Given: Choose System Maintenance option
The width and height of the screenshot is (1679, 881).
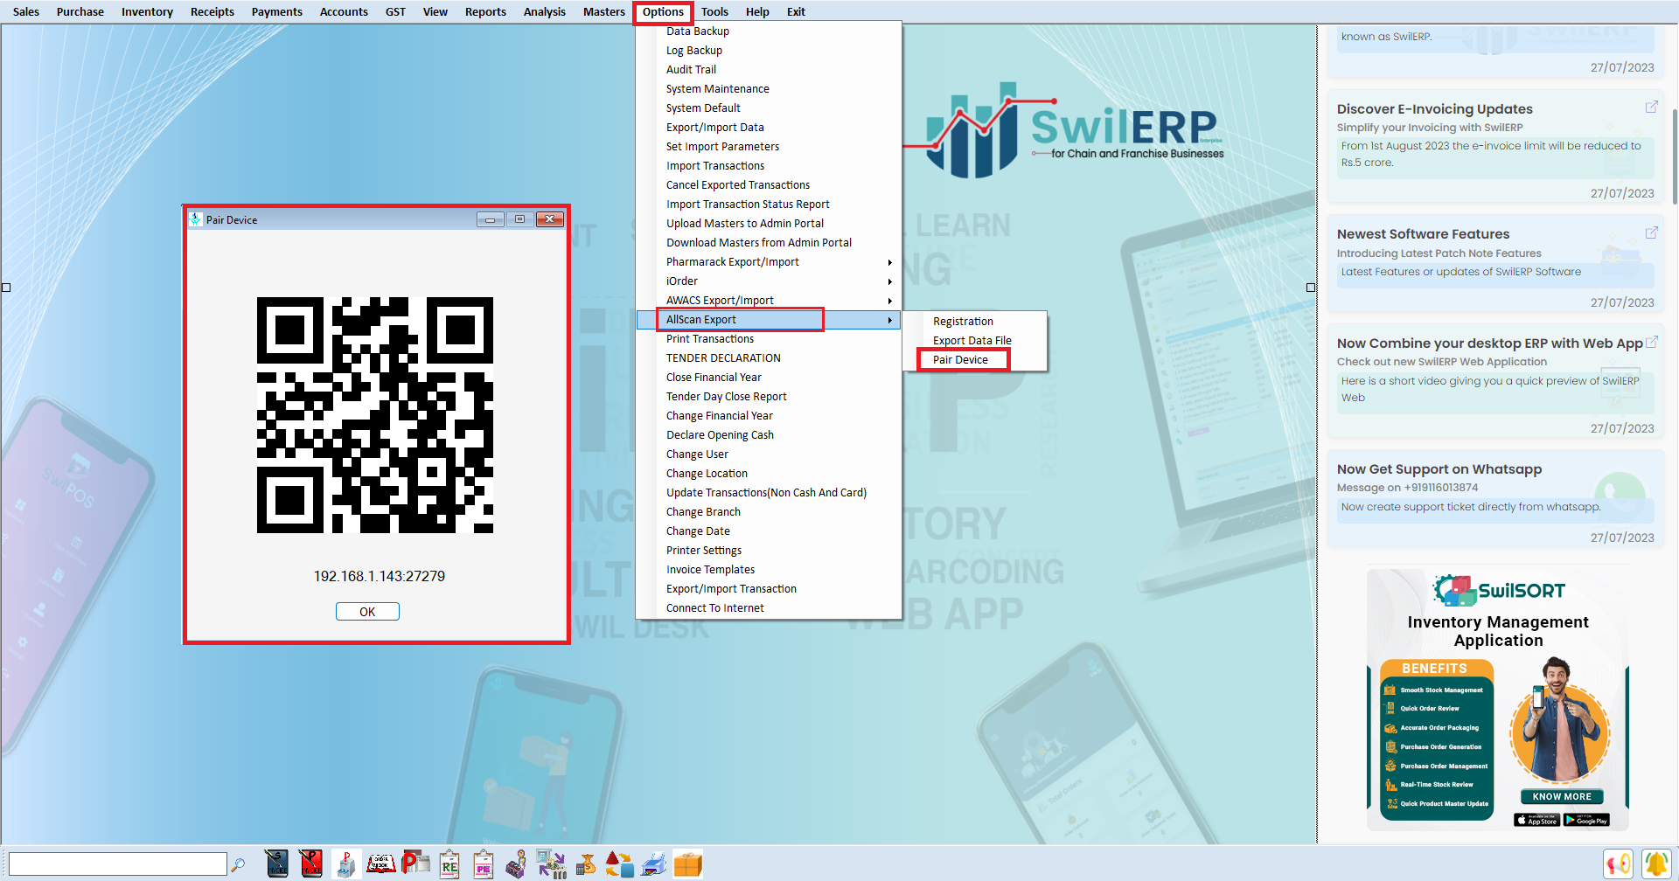Looking at the screenshot, I should 717,88.
